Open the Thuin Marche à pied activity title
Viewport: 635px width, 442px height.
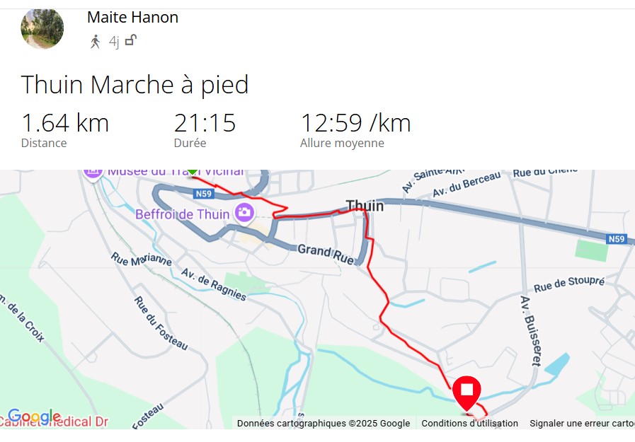tap(135, 85)
